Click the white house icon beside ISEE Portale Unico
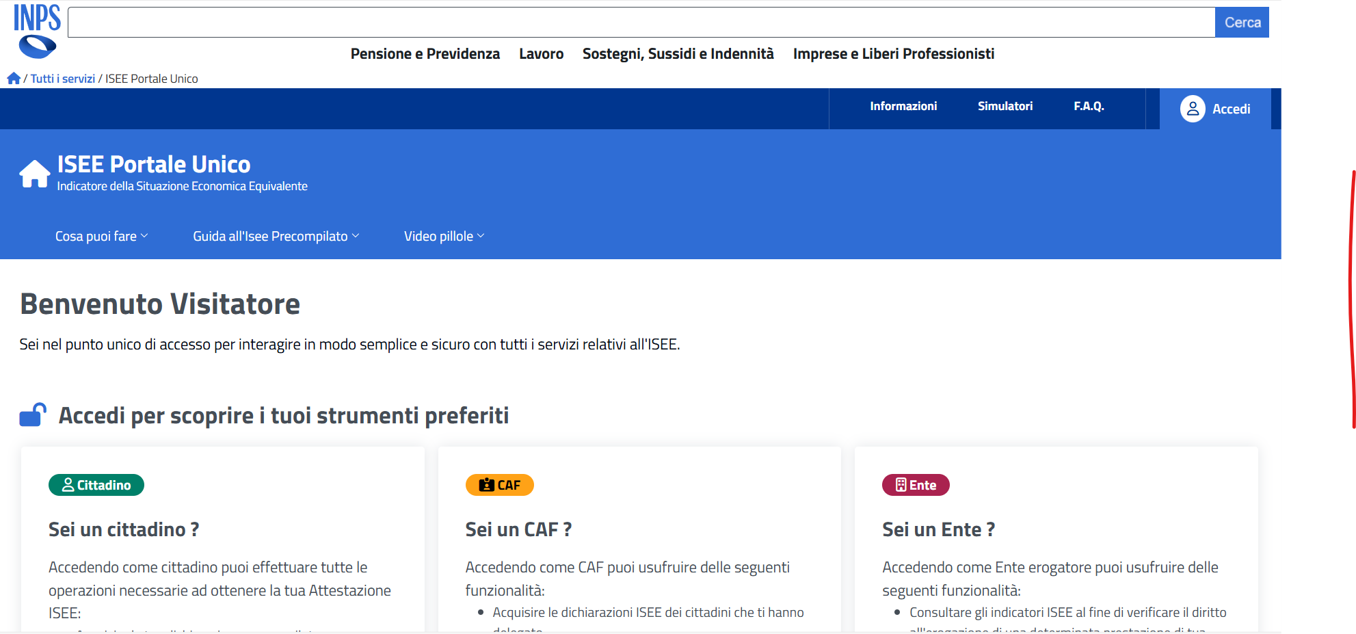Screen dimensions: 1356x634 34,174
